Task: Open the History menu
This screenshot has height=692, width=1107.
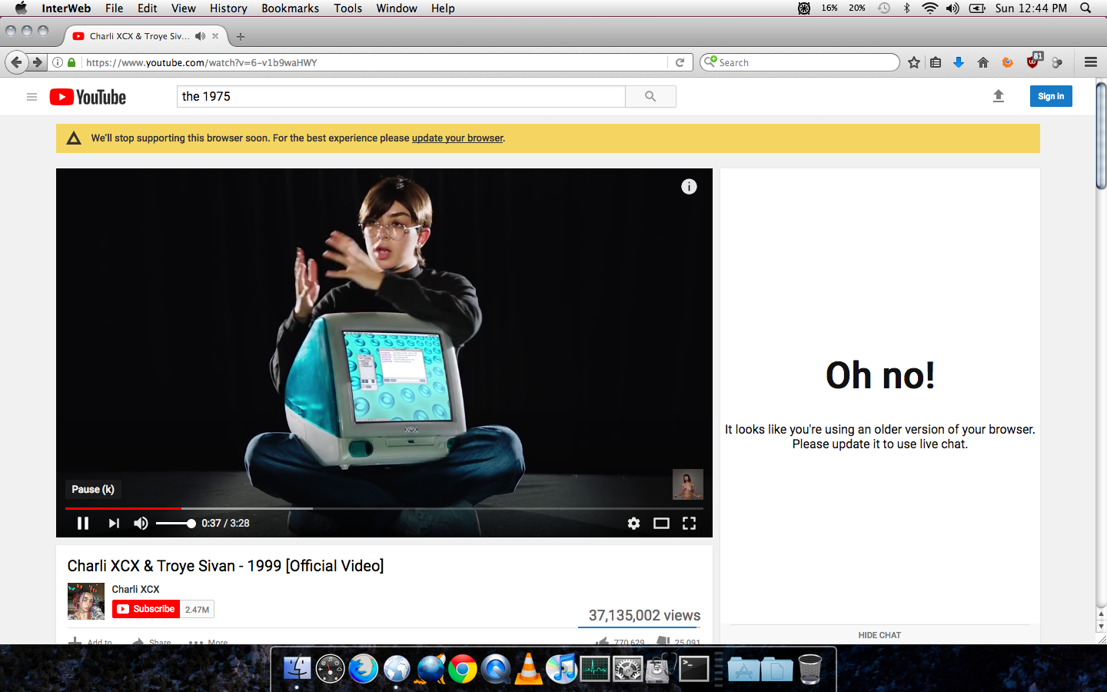Action: pyautogui.click(x=228, y=8)
